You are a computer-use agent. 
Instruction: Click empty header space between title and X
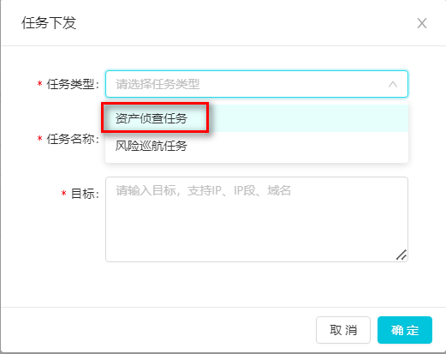point(246,23)
